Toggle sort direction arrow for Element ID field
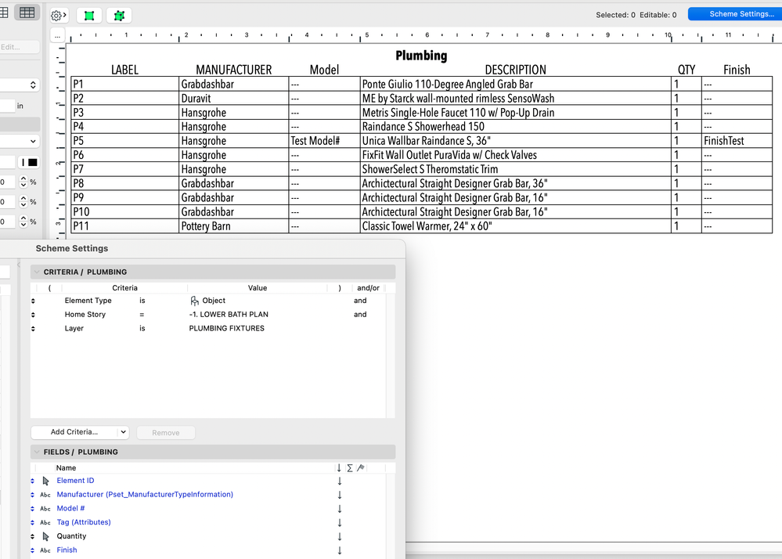This screenshot has width=782, height=559. (339, 481)
